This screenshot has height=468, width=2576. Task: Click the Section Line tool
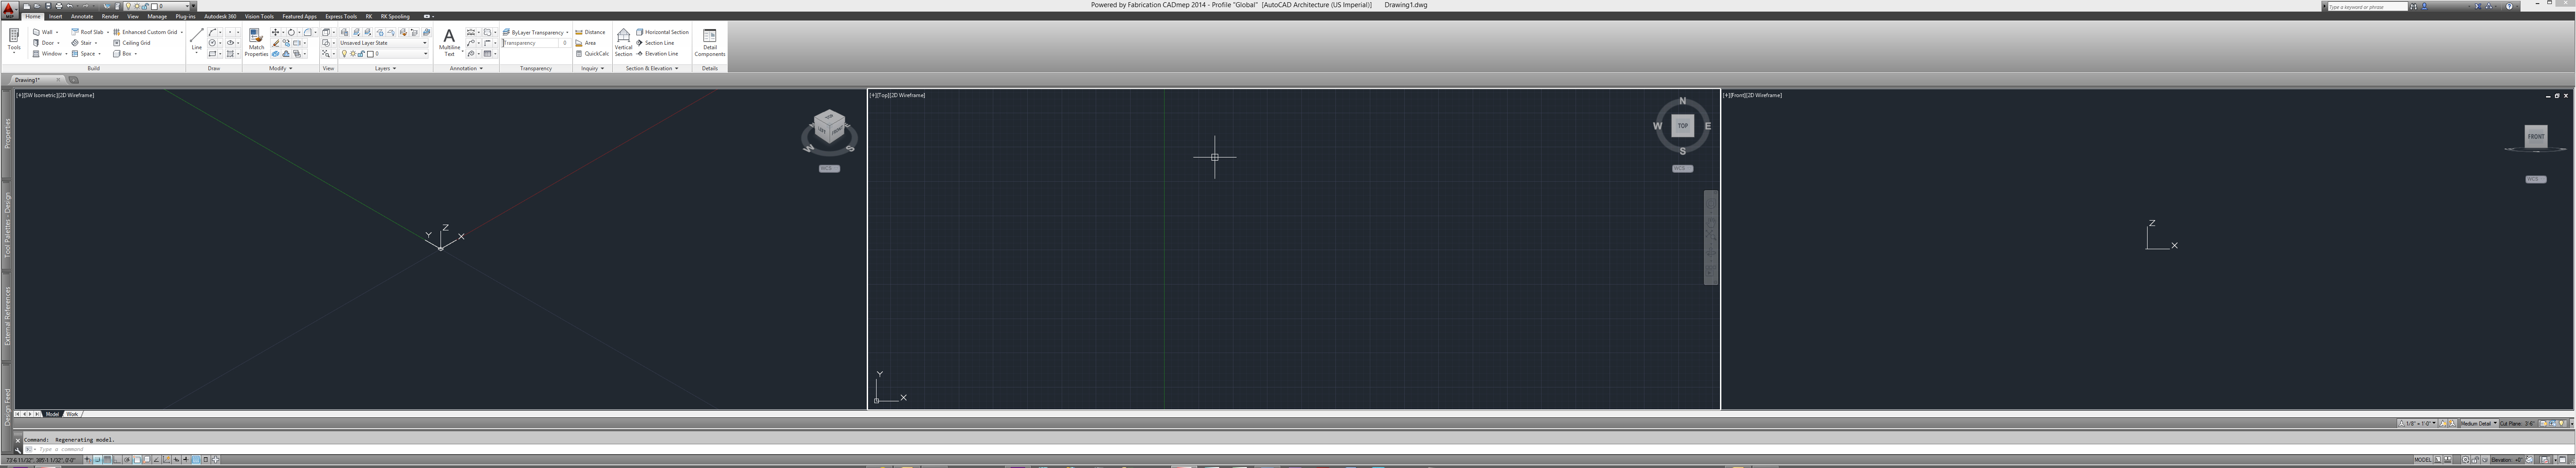pos(656,43)
